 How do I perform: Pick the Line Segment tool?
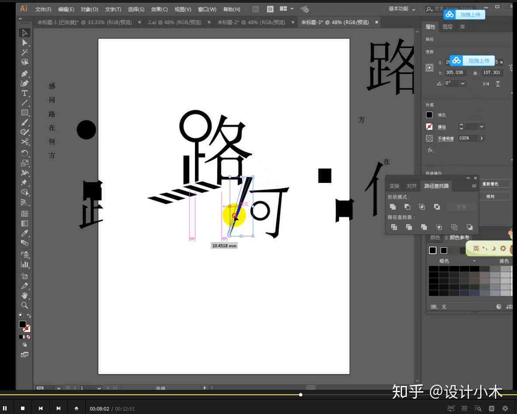[24, 103]
